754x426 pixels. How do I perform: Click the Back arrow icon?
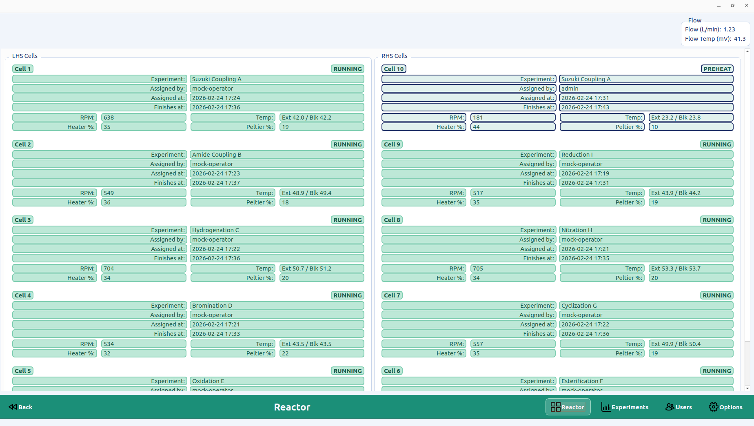point(13,407)
